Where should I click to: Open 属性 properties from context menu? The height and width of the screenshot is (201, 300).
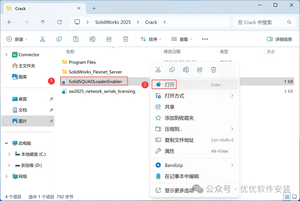click(x=194, y=151)
